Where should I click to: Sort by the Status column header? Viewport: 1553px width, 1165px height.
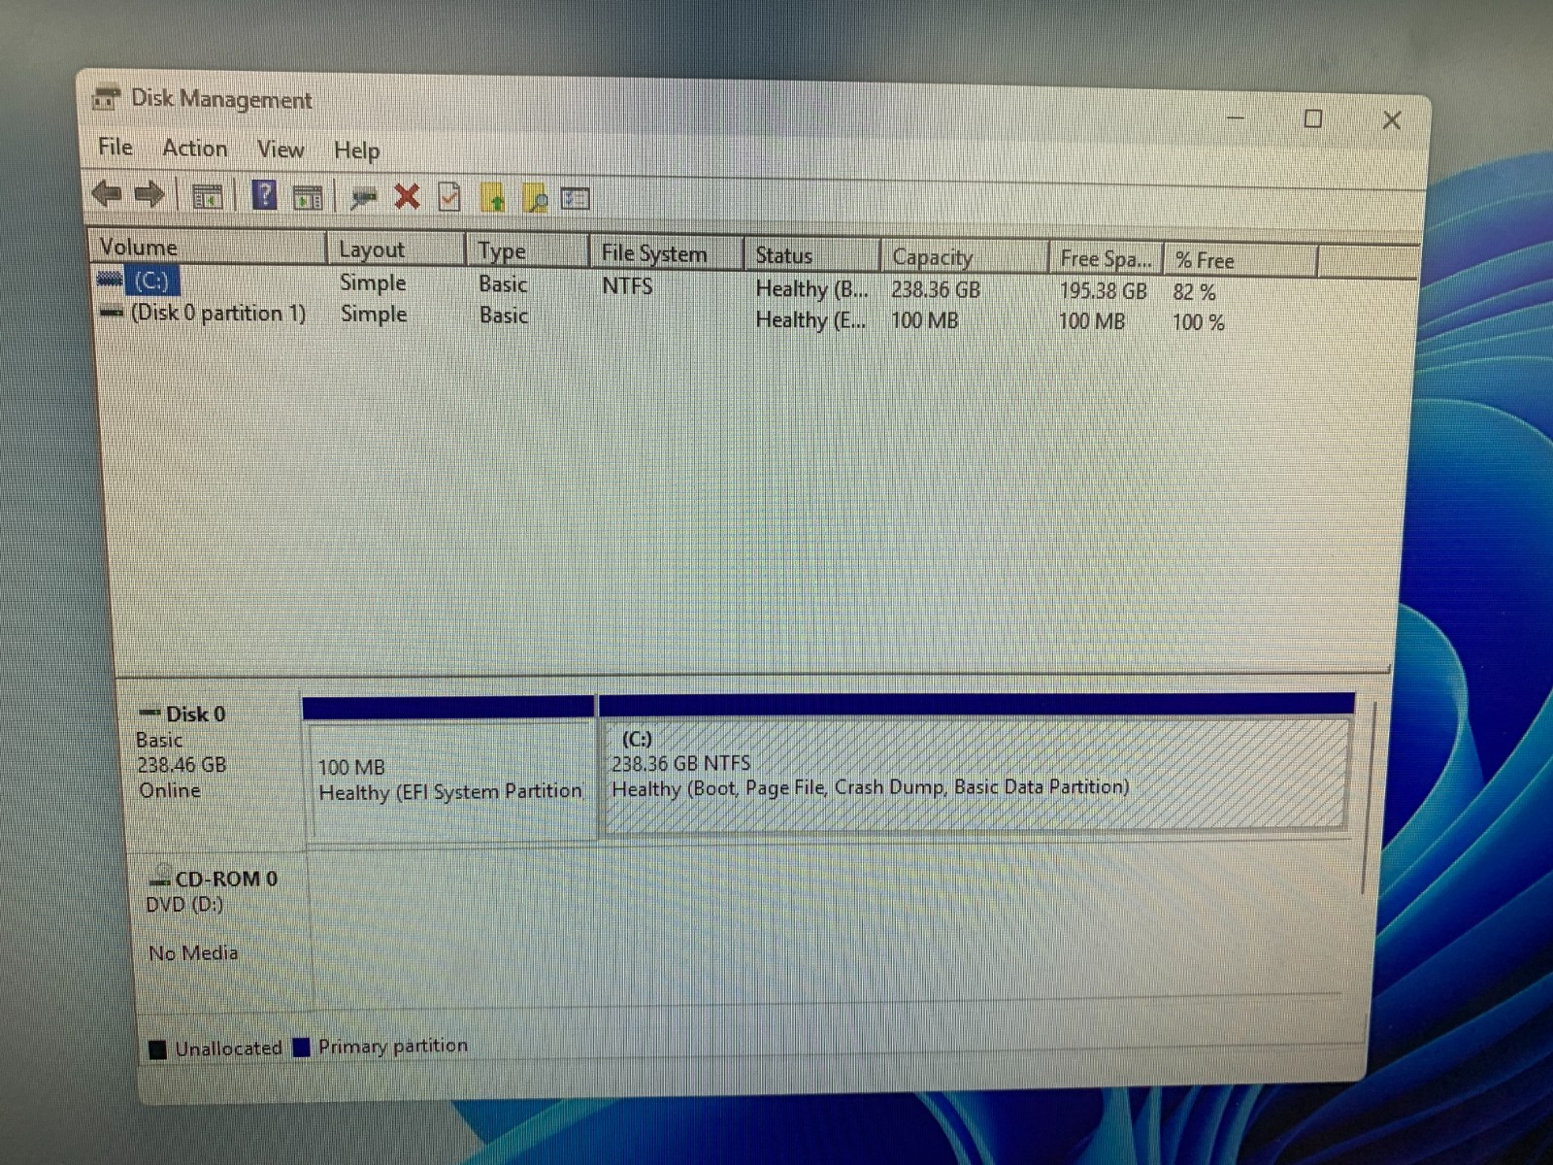(811, 255)
